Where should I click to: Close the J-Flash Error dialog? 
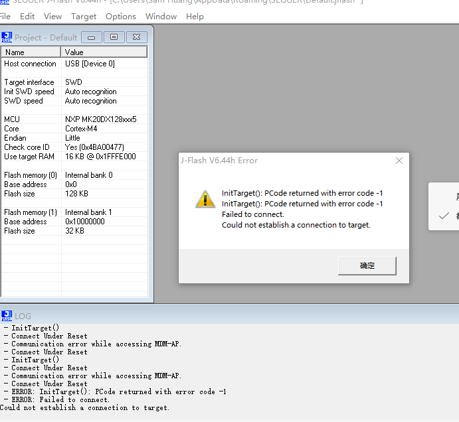click(399, 161)
